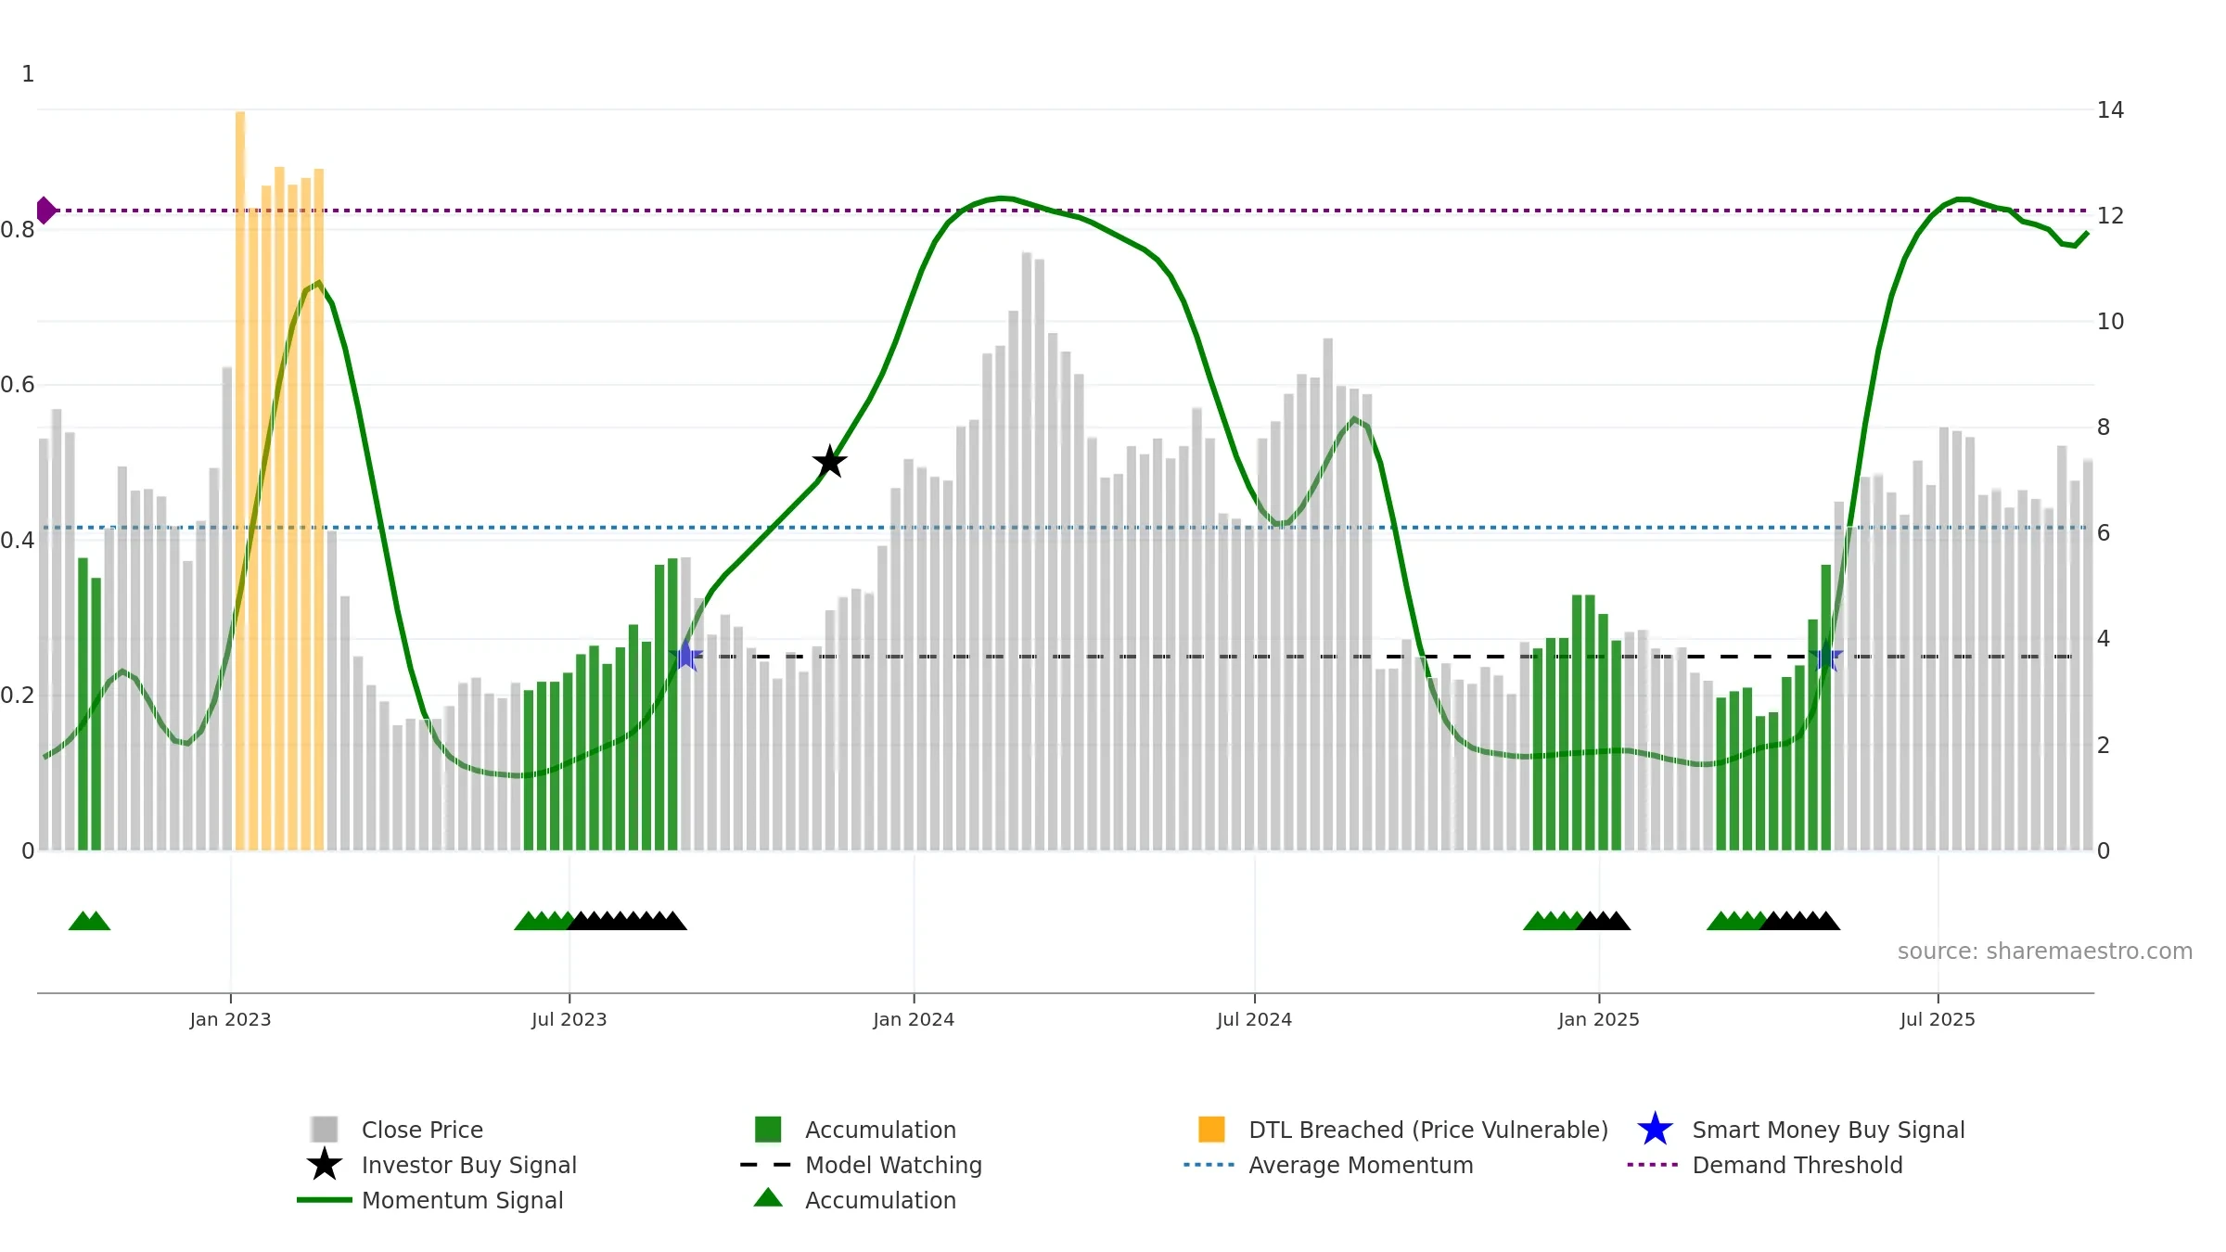Click the Model Watching dashed legend line
The image size is (2226, 1252).
click(766, 1165)
